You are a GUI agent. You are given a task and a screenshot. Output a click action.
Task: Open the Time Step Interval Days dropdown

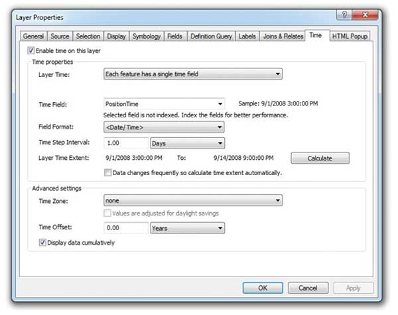pyautogui.click(x=187, y=143)
